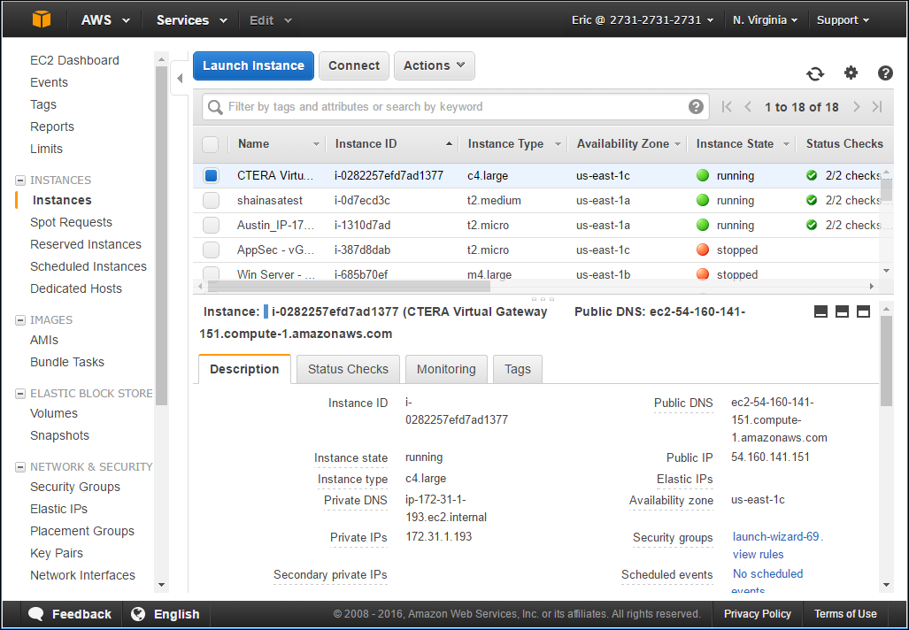The image size is (909, 630).
Task: Collapse the NETWORK & SECURITY section
Action: [20, 466]
